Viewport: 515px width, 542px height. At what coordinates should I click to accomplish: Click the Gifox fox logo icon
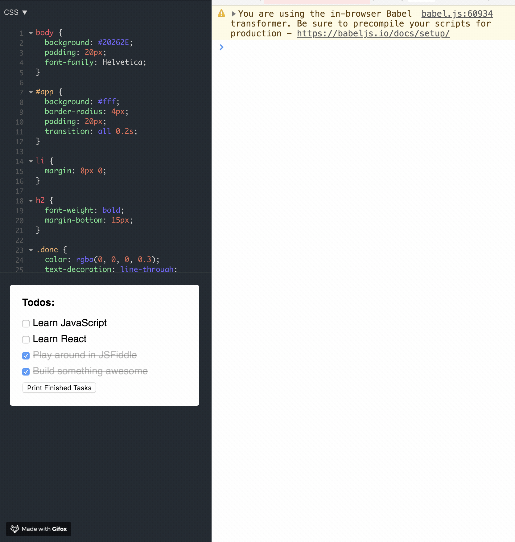point(14,529)
